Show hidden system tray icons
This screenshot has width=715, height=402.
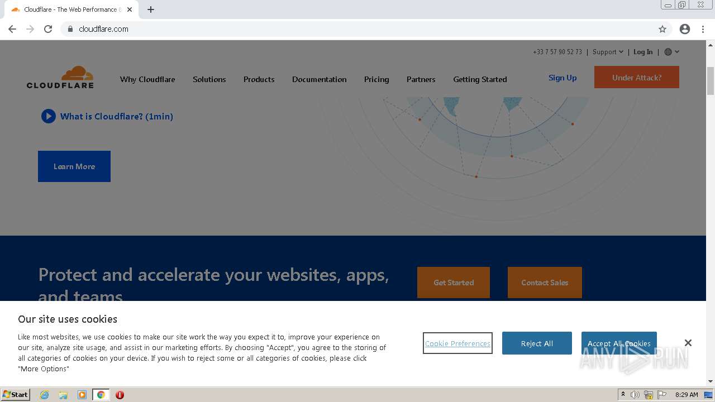coord(623,395)
